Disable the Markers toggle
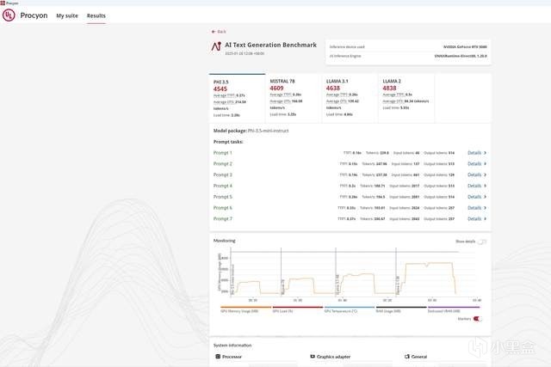Viewport: 551px width, 367px height. [x=478, y=319]
